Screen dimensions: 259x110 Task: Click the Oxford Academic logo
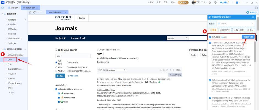63,18
